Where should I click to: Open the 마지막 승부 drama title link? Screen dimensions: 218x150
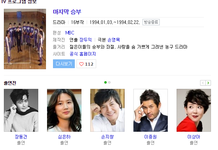tap(67, 12)
